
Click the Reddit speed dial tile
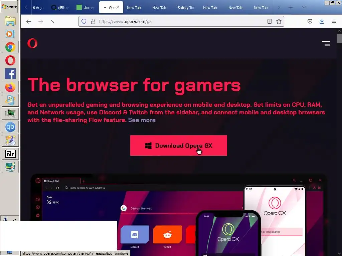coord(168,235)
